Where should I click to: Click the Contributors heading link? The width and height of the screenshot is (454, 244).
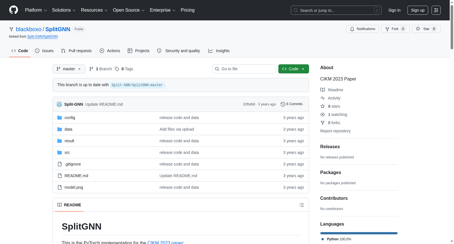coord(334,198)
